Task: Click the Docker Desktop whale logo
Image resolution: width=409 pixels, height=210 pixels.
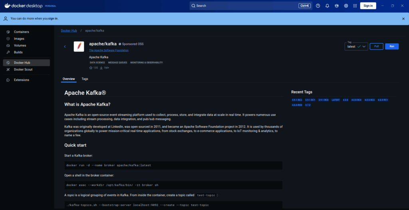Action: coord(7,6)
